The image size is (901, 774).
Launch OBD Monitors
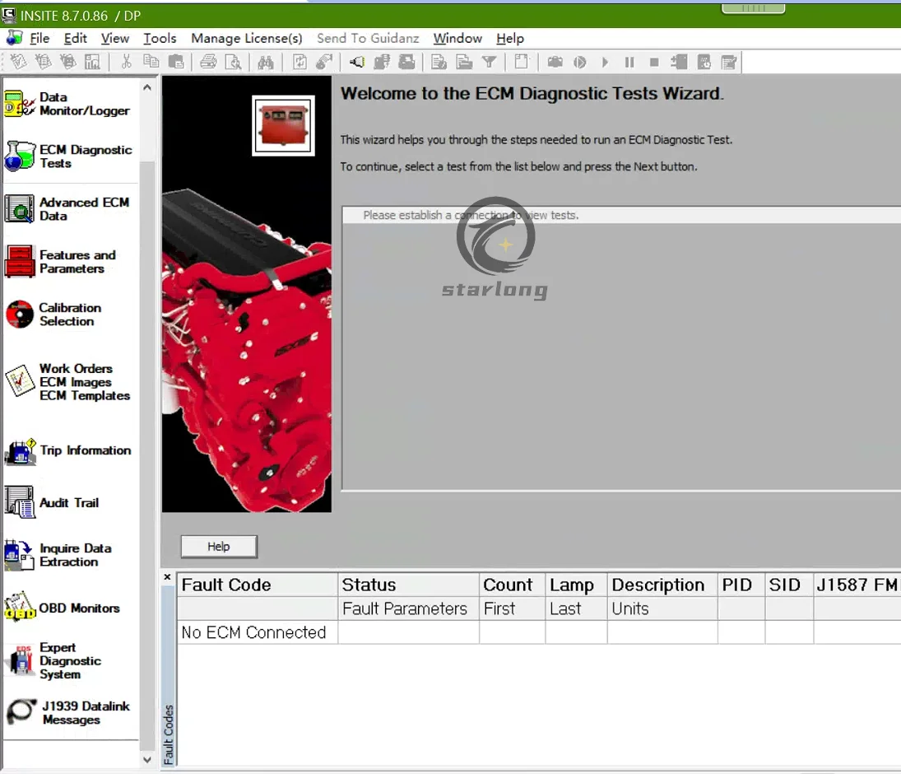click(68, 608)
